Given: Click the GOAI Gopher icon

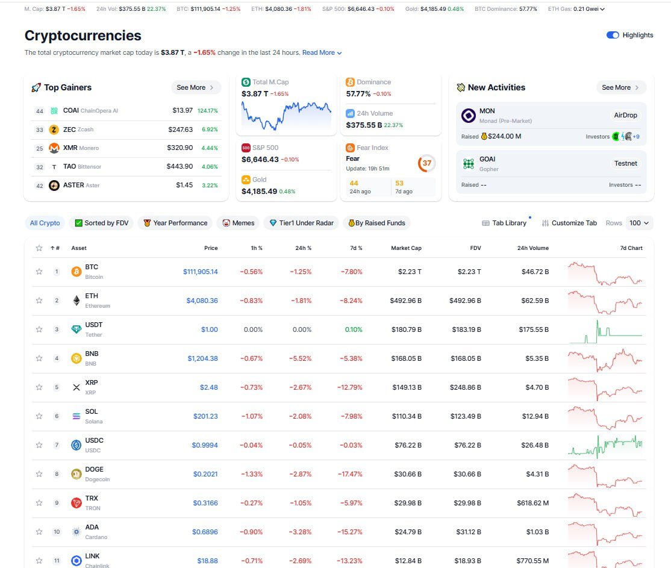Looking at the screenshot, I should coord(469,163).
